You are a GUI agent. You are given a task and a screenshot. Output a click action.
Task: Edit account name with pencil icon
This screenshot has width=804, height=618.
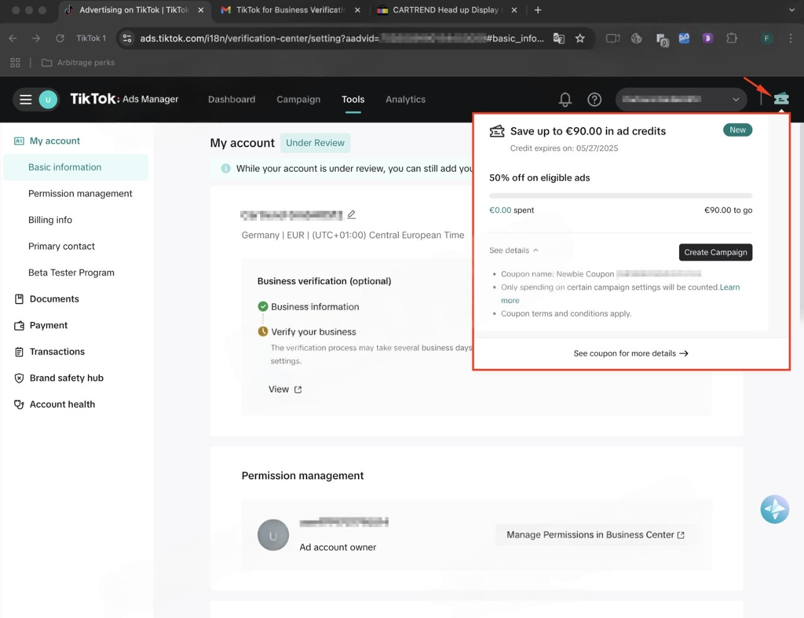[x=352, y=214]
